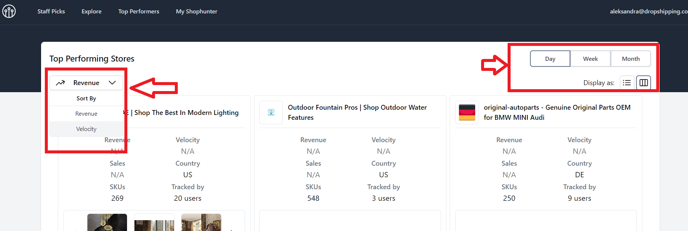Click the Top Performing Stores heading

(92, 59)
